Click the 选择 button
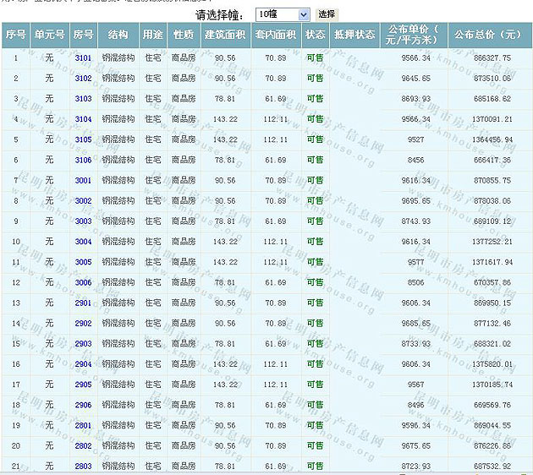 (326, 14)
